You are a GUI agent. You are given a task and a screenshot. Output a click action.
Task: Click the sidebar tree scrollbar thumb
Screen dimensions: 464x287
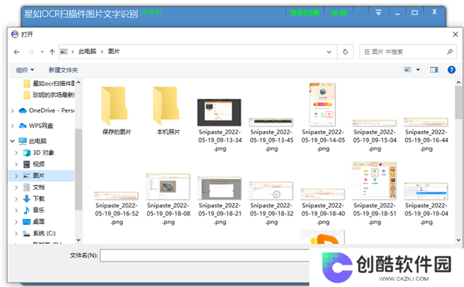click(x=78, y=169)
